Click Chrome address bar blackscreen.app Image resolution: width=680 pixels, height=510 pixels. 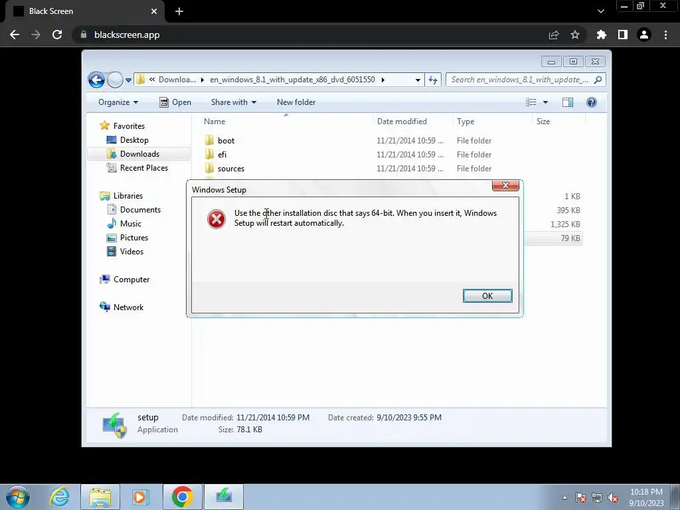point(127,35)
